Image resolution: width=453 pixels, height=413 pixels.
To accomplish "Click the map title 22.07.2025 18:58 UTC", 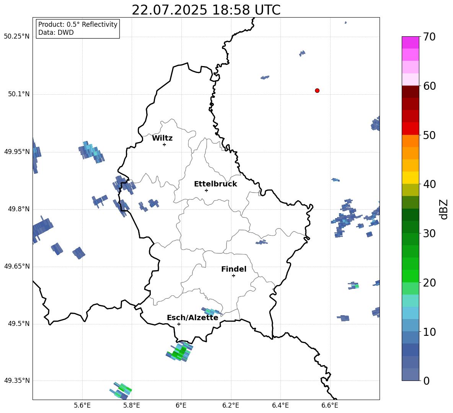I will click(x=206, y=10).
